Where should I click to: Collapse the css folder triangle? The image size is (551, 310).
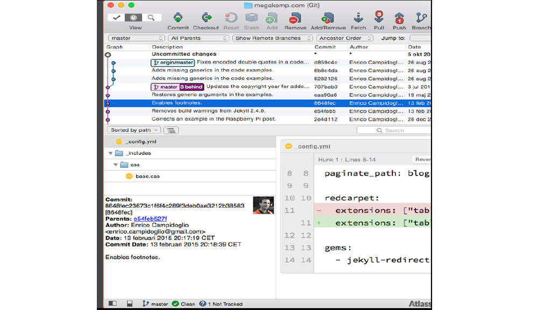(x=115, y=165)
